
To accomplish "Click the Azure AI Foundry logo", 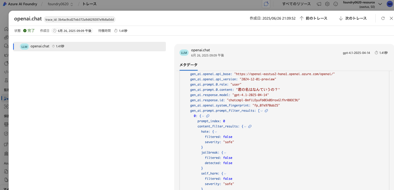I will tap(5, 4).
